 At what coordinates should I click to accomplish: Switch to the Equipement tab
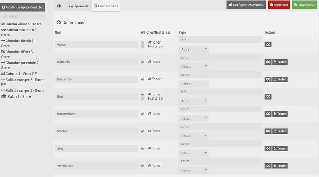(x=79, y=6)
